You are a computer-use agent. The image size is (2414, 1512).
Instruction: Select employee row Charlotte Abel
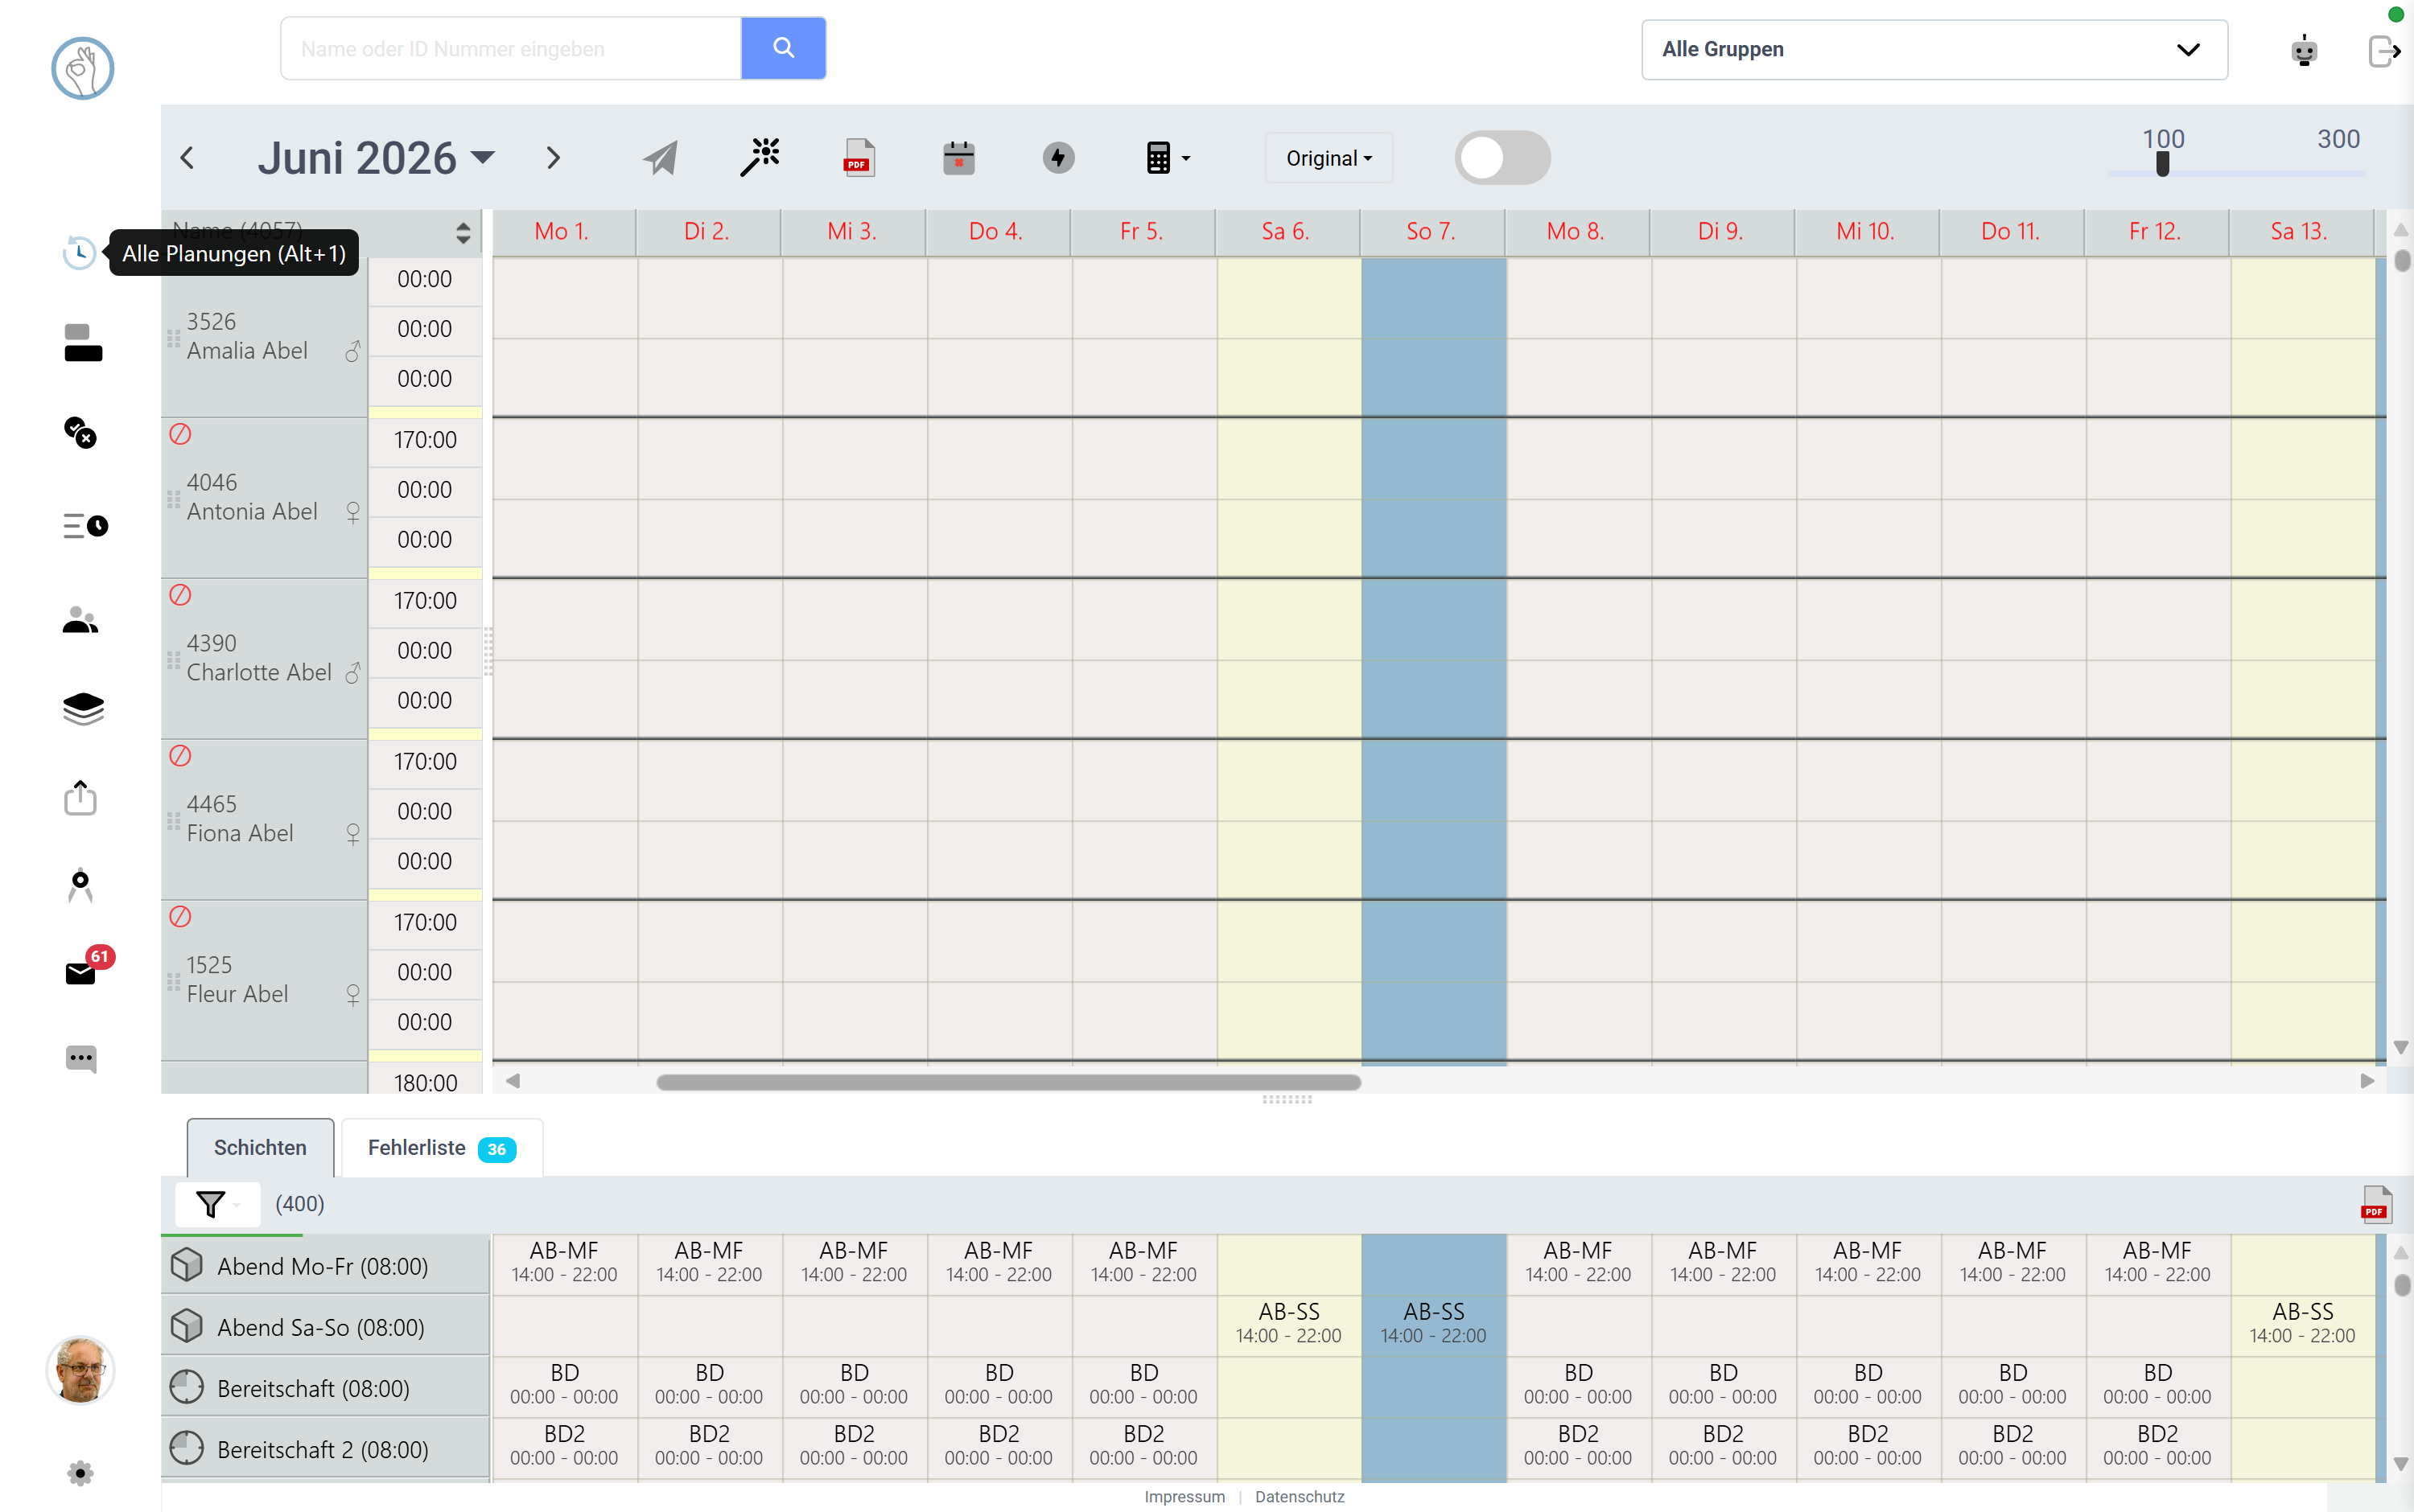(264, 658)
